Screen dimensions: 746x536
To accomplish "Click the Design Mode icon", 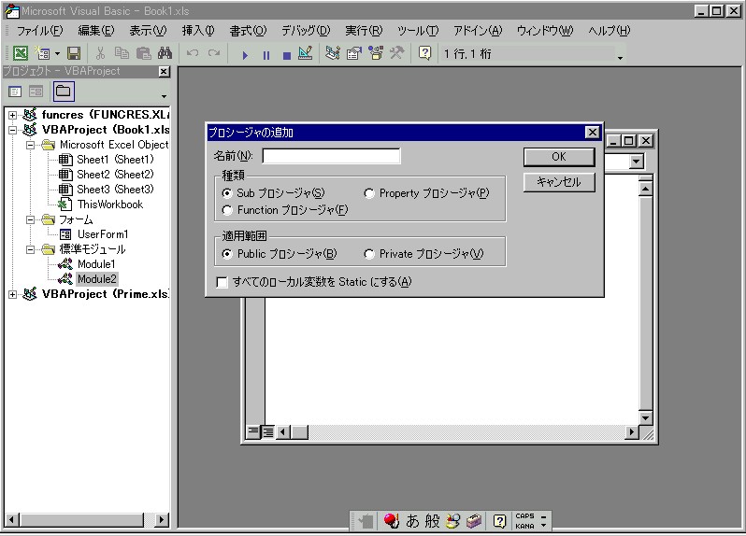I will (x=305, y=54).
